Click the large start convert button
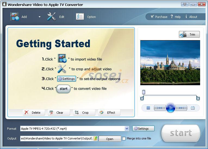 [181, 133]
